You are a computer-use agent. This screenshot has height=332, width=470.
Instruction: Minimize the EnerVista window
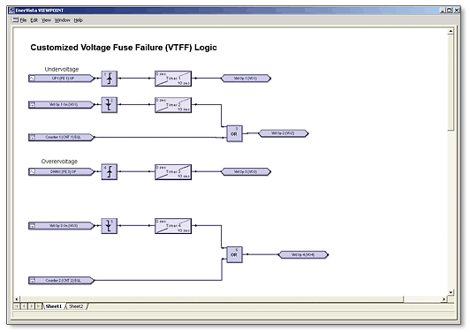coord(443,11)
